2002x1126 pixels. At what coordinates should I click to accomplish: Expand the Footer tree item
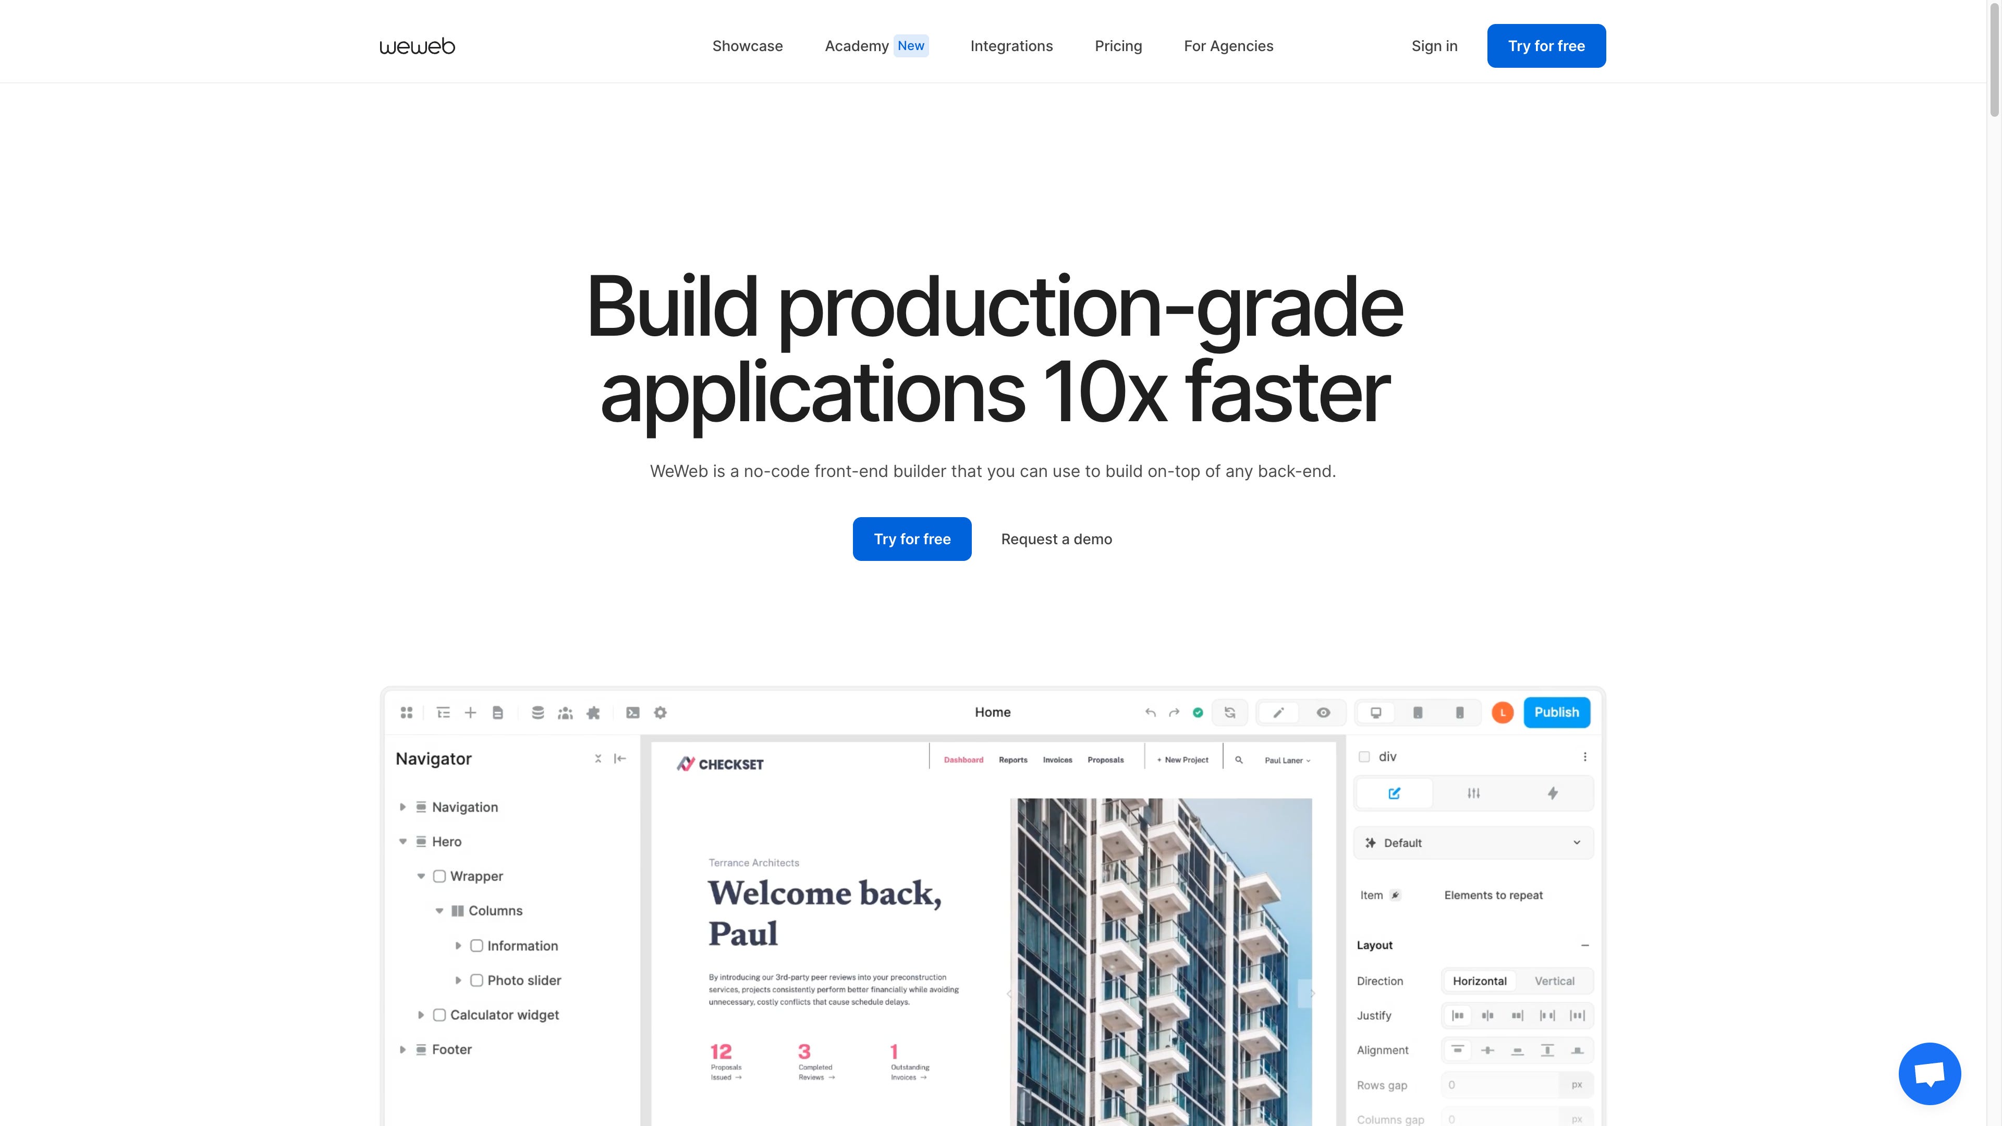402,1050
